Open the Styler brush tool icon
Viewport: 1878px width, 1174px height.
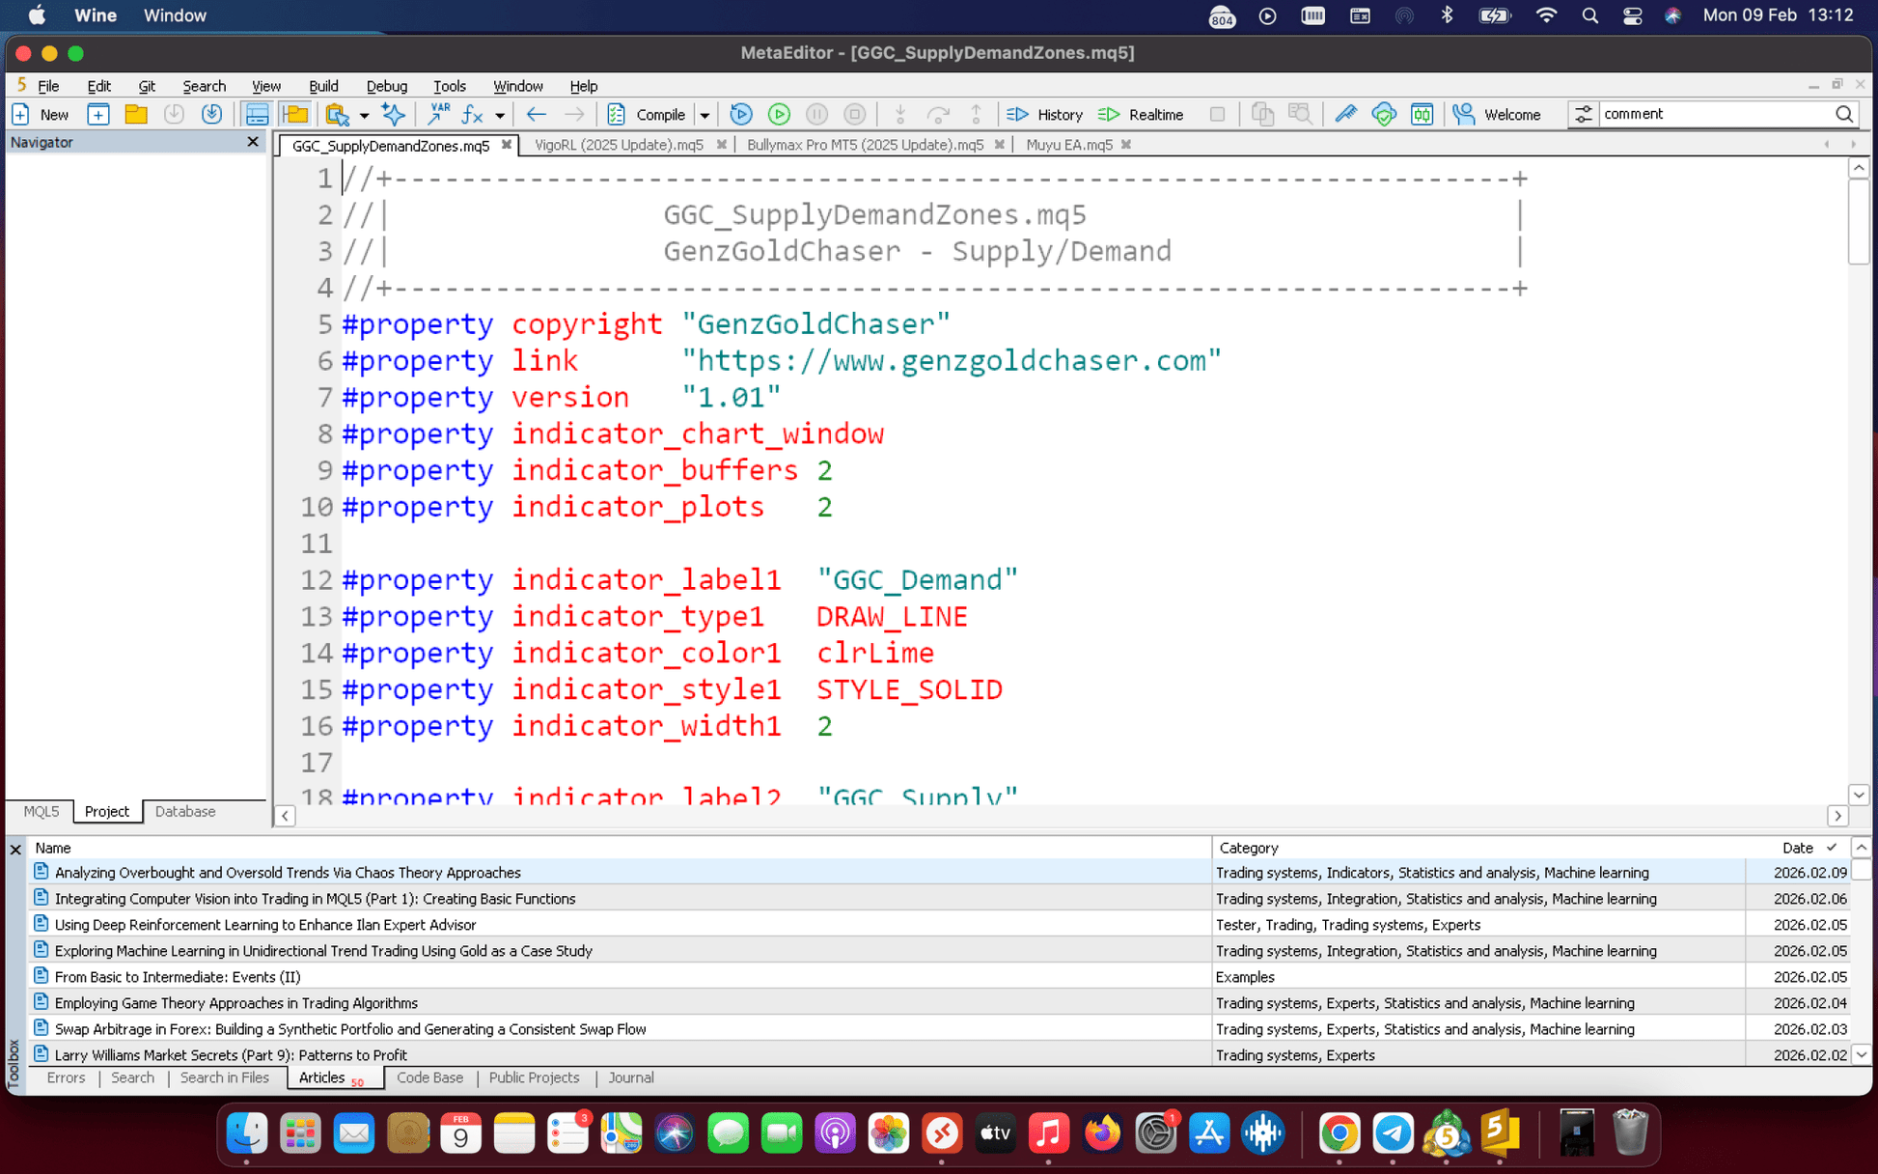tap(1346, 114)
